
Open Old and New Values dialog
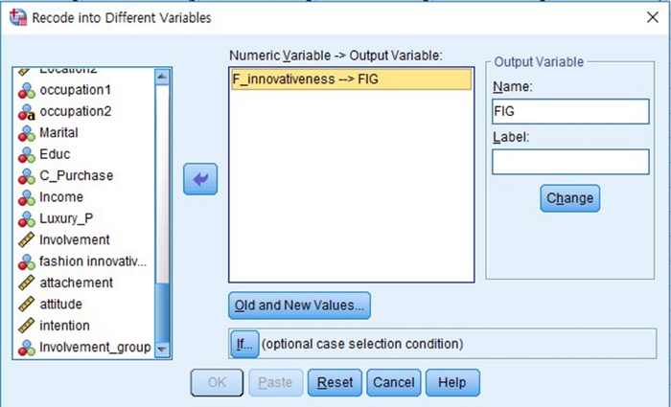(299, 305)
